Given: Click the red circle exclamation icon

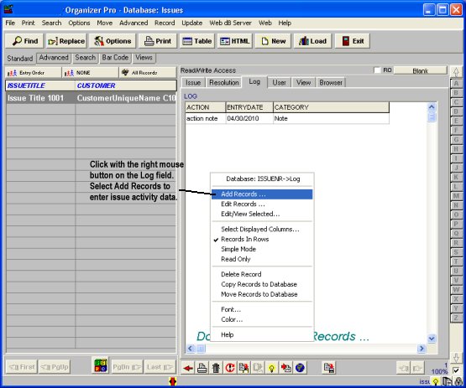Looking at the screenshot, I should tap(230, 368).
